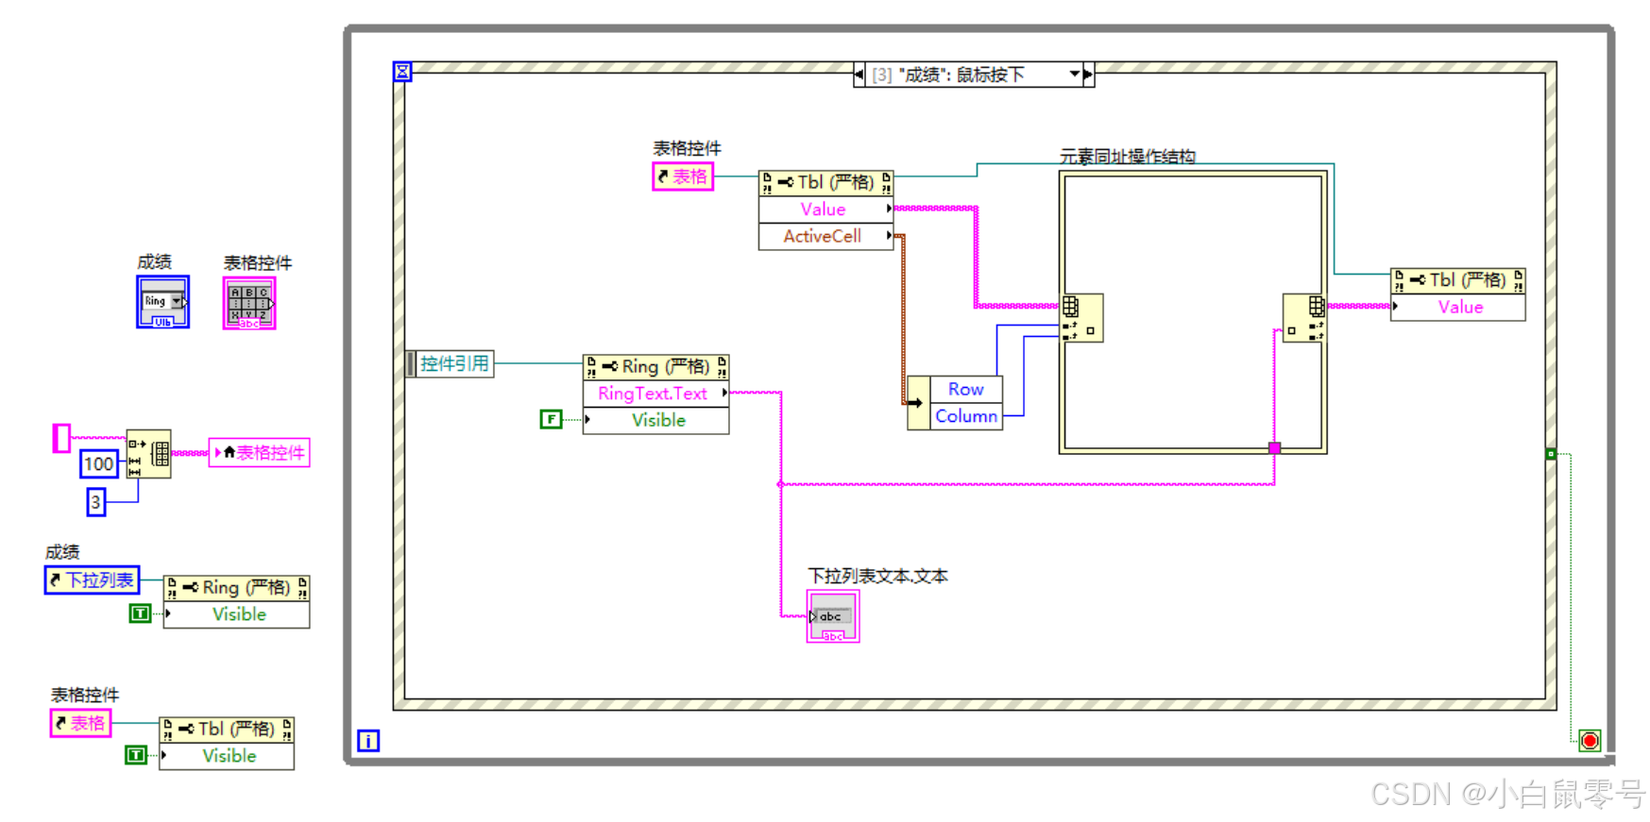Click the event structure timeout terminal

point(402,72)
